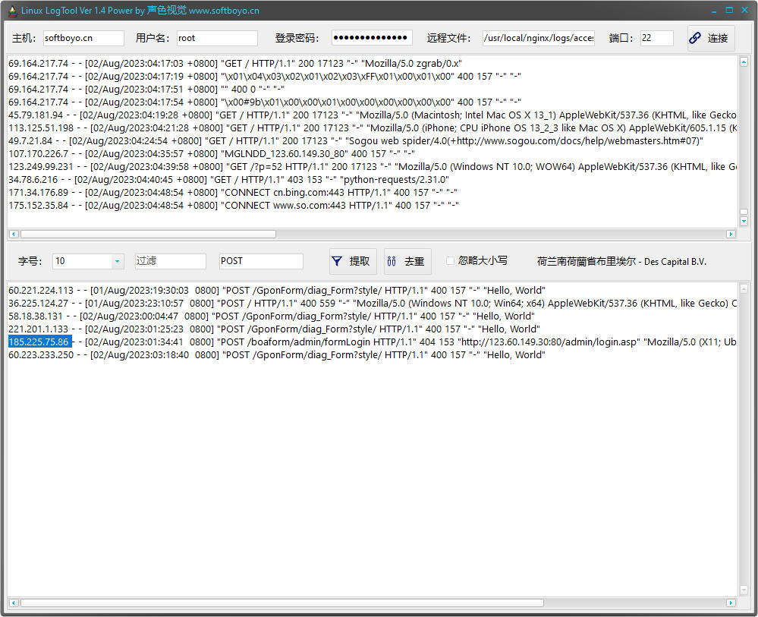Click the 远程文件 remote file path field
The width and height of the screenshot is (758, 617).
point(539,38)
